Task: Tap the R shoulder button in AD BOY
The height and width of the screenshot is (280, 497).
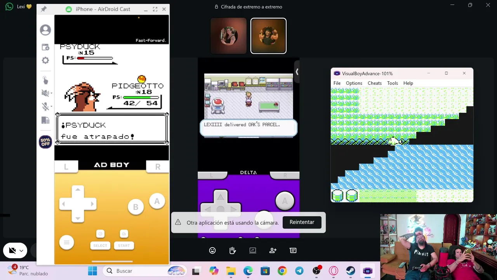Action: point(158,167)
